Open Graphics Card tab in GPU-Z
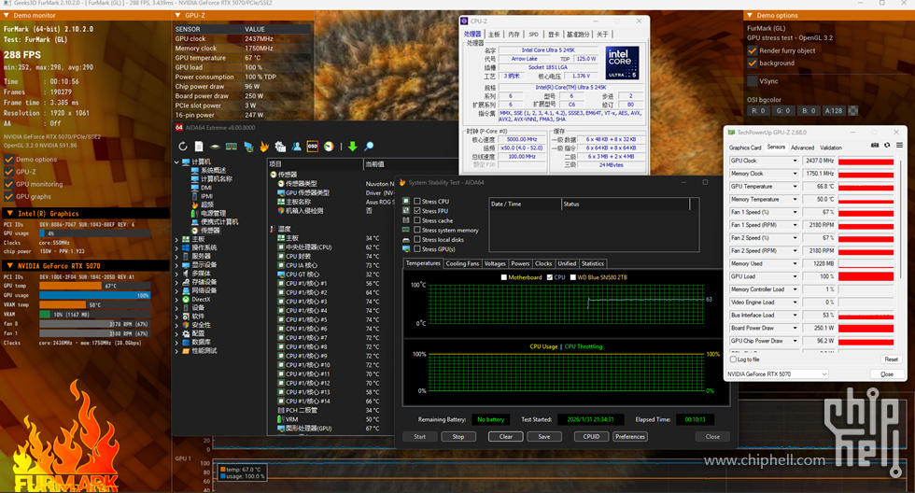 click(x=745, y=148)
